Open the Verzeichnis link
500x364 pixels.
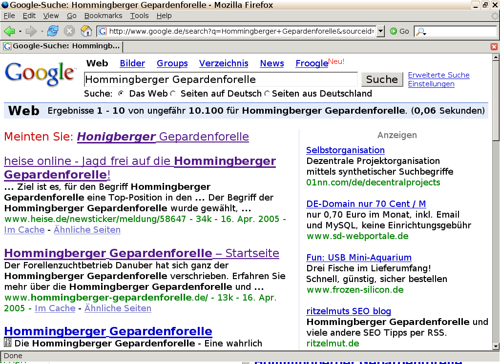tap(224, 63)
